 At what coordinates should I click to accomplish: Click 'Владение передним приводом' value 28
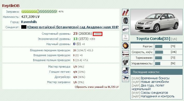pyautogui.click(x=74, y=51)
